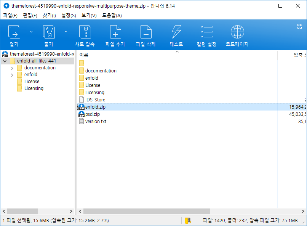Viewport: 307px width, 226px height.
Task: Open the 설정(S) menu
Action: (x=69, y=16)
